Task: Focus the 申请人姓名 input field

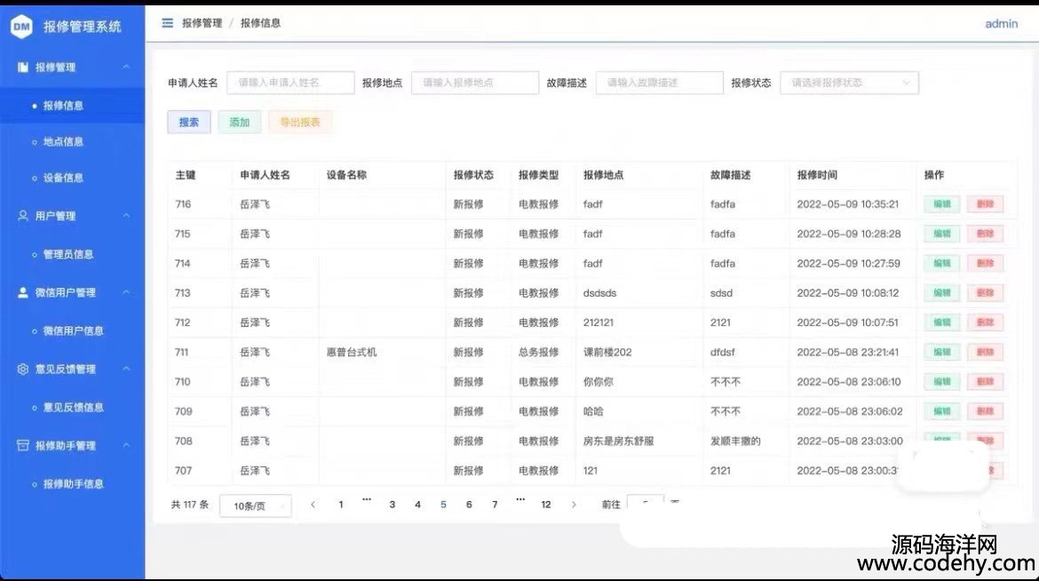Action: coord(290,83)
